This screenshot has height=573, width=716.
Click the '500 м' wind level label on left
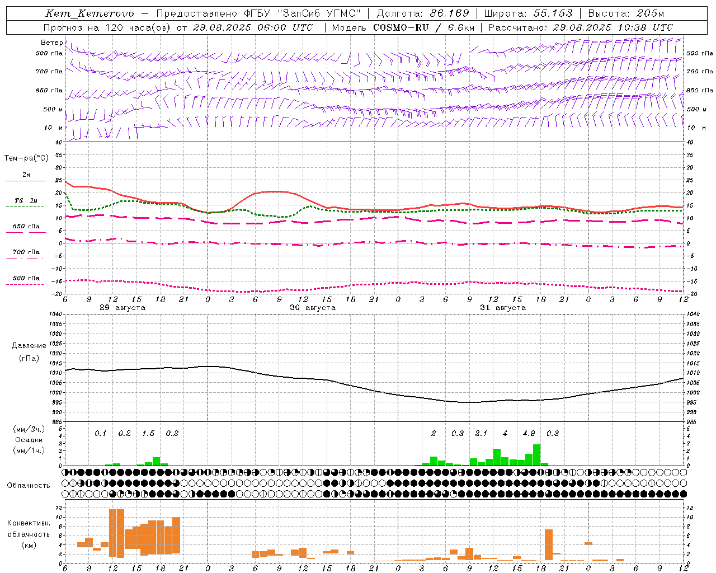click(53, 109)
